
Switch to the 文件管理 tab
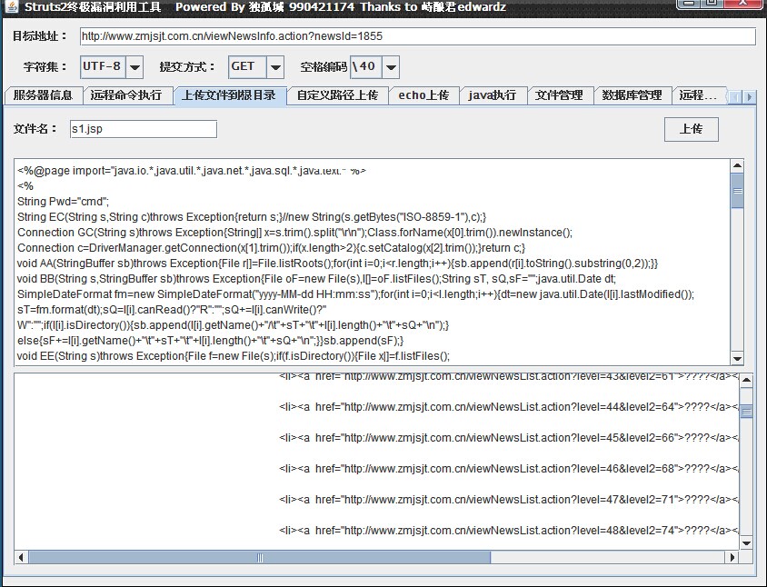(x=559, y=95)
